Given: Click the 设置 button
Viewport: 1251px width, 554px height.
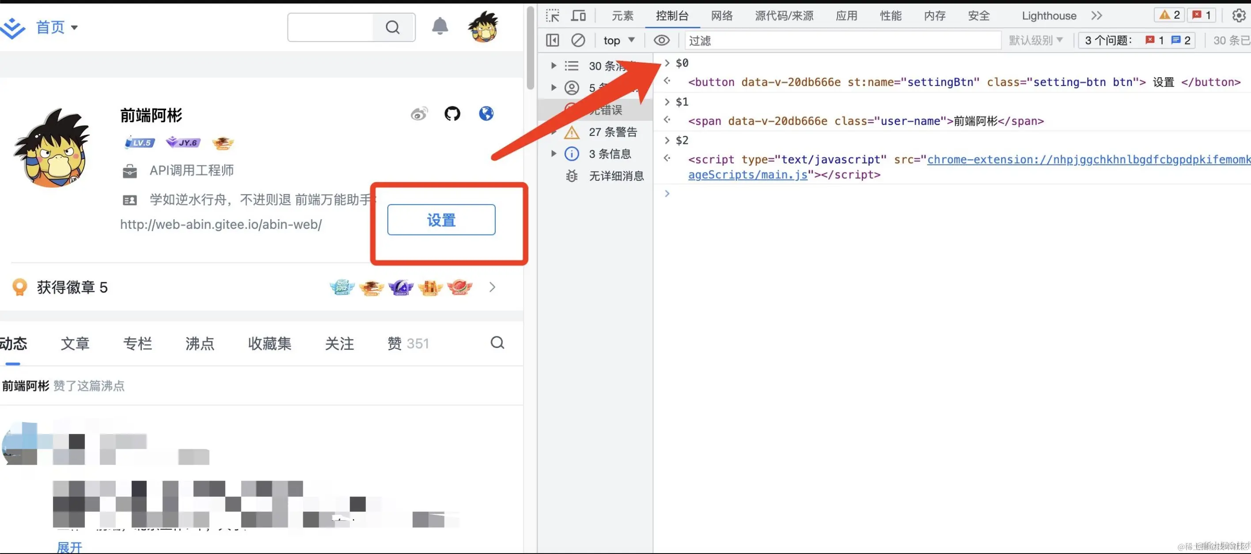Looking at the screenshot, I should pyautogui.click(x=441, y=220).
